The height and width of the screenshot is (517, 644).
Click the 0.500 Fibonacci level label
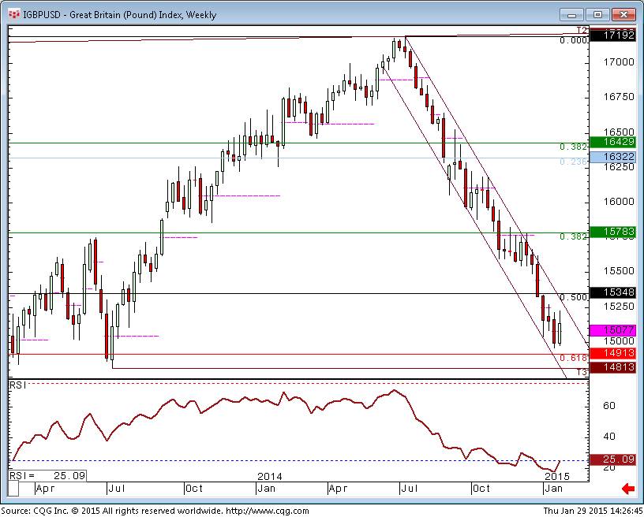pos(573,298)
